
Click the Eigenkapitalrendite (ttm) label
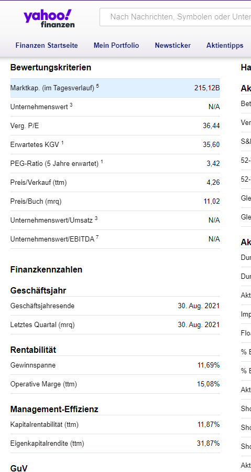(x=47, y=444)
